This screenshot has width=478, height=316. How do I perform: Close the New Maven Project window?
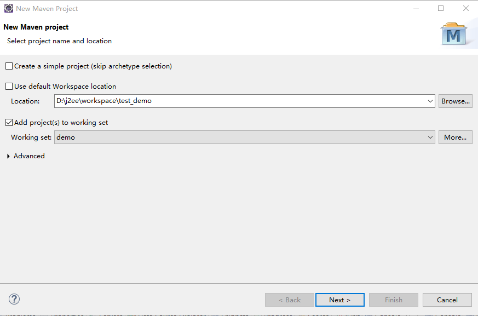coord(465,8)
